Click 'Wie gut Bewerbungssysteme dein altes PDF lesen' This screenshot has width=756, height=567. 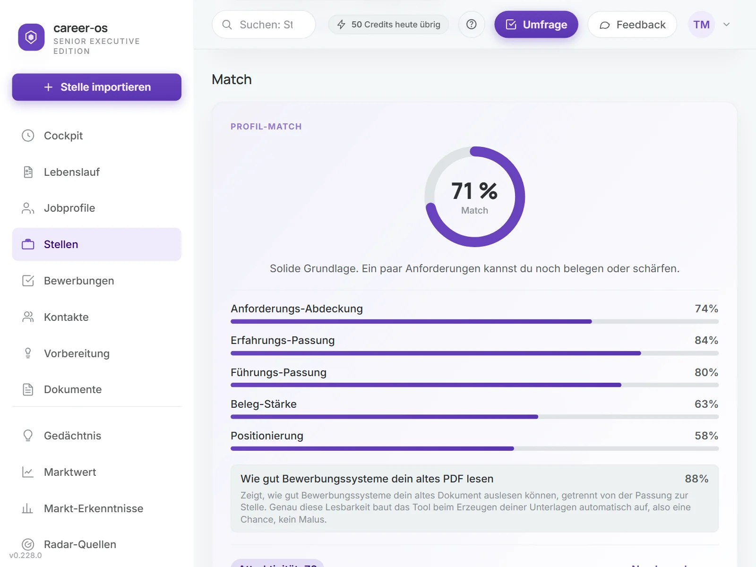click(x=367, y=479)
